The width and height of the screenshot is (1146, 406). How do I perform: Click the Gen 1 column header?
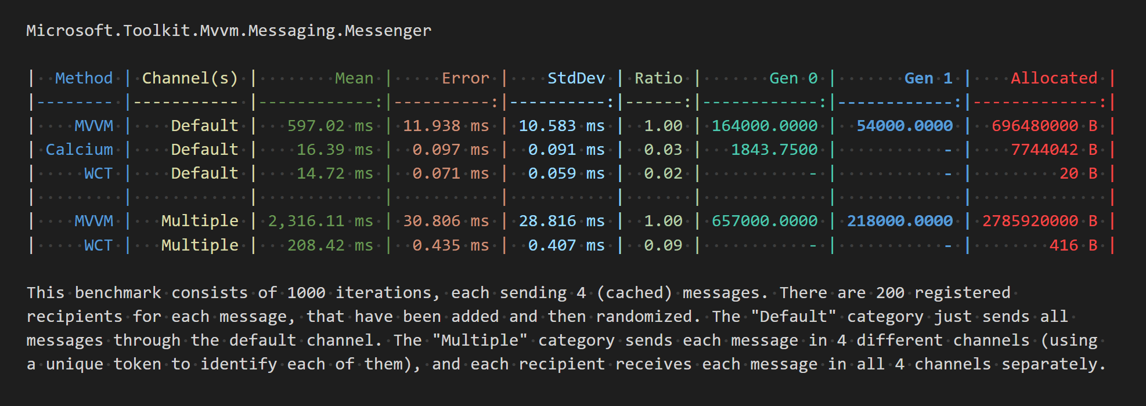pyautogui.click(x=928, y=78)
